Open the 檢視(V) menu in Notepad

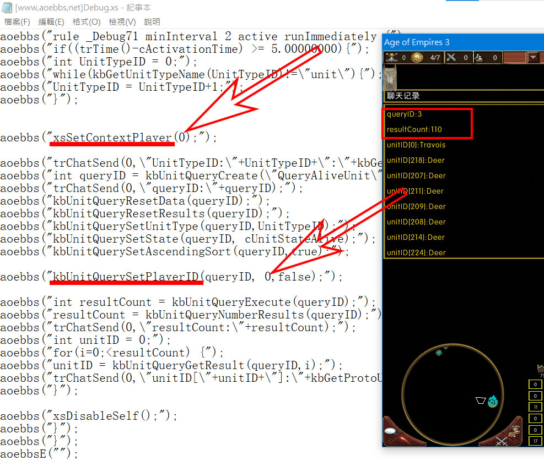pos(122,22)
